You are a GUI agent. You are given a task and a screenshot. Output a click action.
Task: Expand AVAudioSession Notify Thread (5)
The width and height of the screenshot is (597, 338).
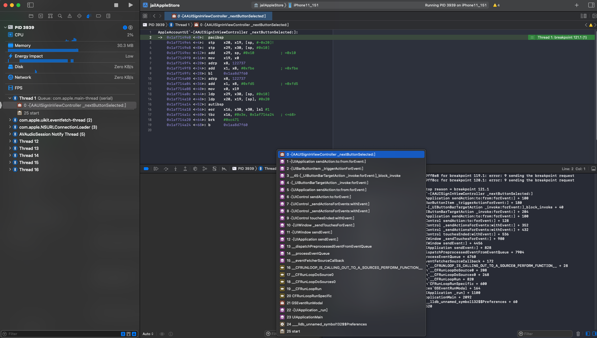point(10,134)
